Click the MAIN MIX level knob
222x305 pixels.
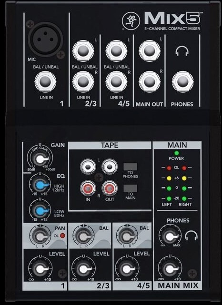pyautogui.click(x=170, y=269)
